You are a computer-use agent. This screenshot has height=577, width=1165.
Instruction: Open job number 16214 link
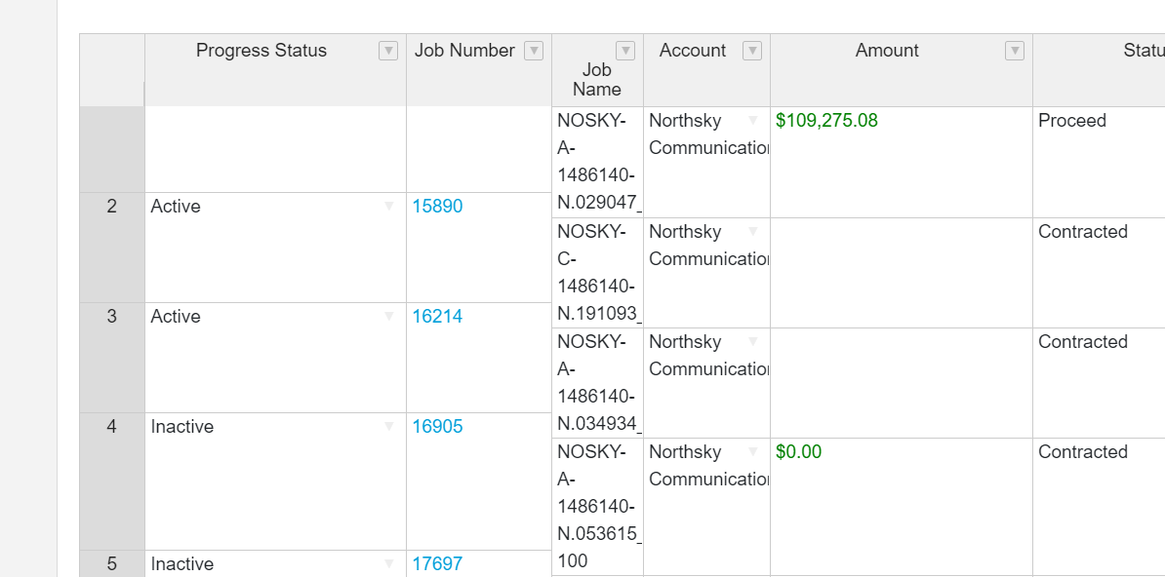[x=437, y=317]
